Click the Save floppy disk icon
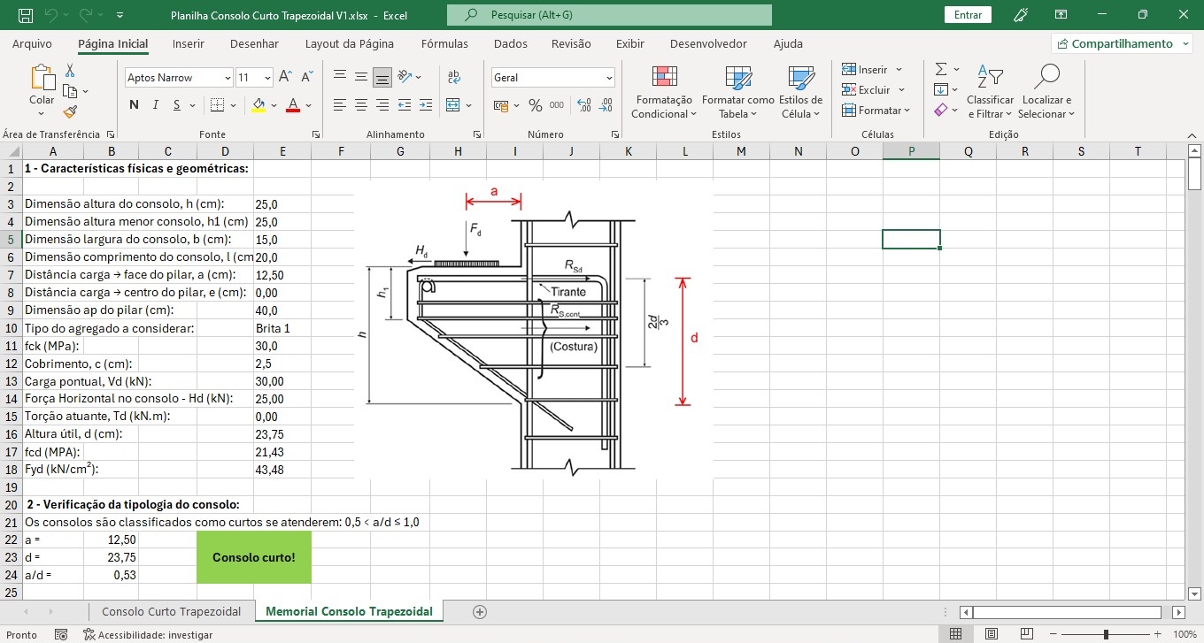The height and width of the screenshot is (643, 1204). (x=26, y=15)
